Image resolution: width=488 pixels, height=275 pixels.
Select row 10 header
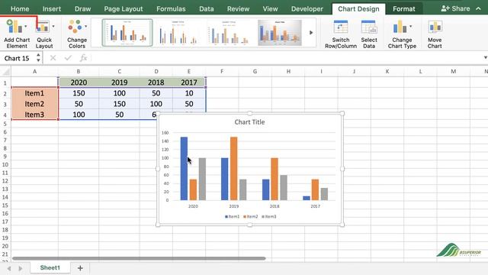point(5,165)
